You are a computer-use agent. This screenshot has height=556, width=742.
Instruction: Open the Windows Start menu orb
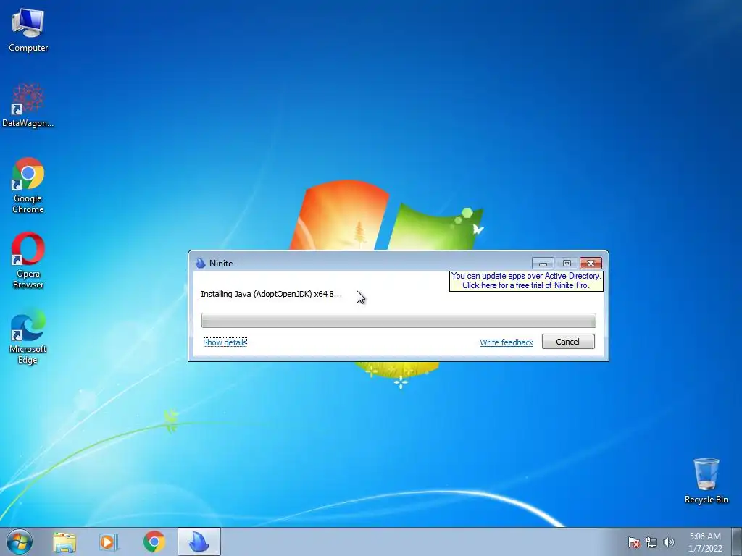click(20, 542)
